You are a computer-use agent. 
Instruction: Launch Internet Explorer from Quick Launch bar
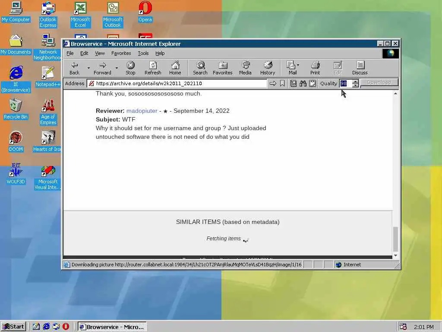tap(46, 327)
